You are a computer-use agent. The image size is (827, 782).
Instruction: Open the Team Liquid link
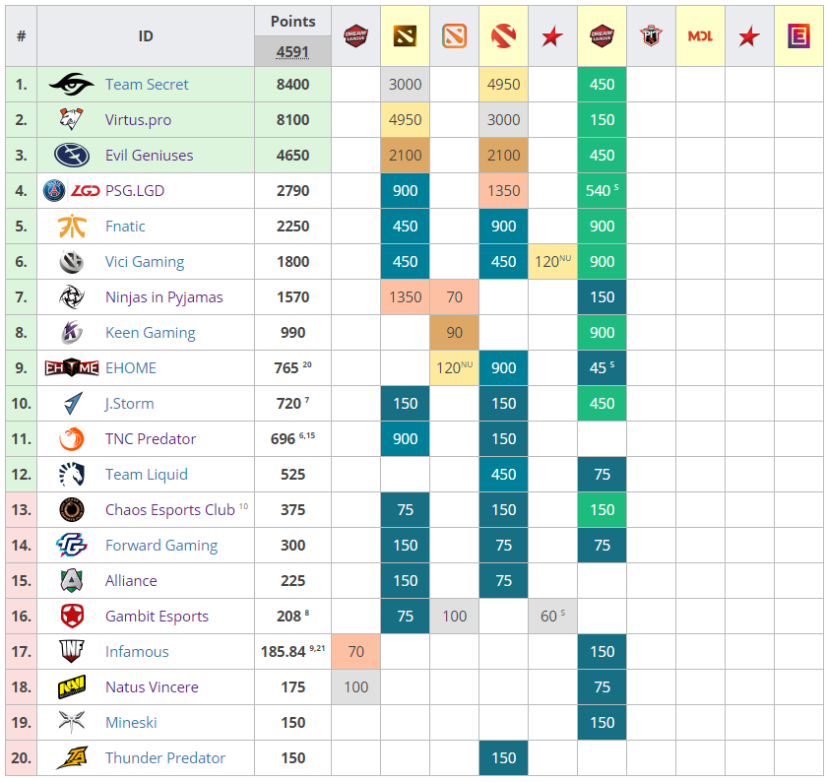(x=146, y=474)
